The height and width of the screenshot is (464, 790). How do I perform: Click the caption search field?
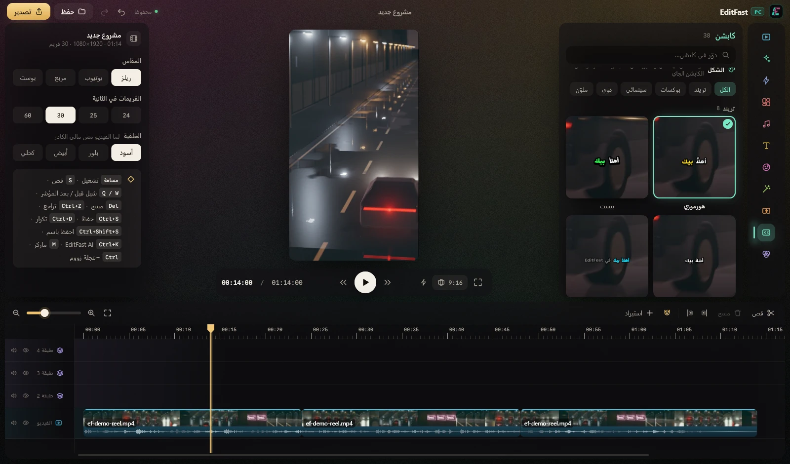651,55
